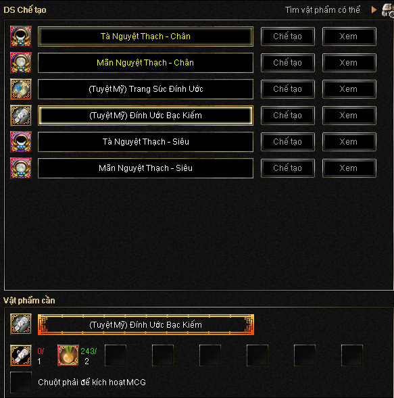Click Chế tạo for Tà Nguyệt Thạch - Chân
The image size is (394, 398).
coord(288,36)
